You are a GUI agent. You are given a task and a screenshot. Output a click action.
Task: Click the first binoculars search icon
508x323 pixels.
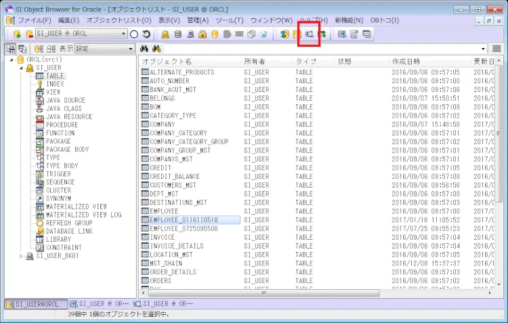144,49
